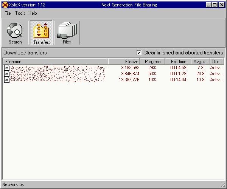The height and width of the screenshot is (189, 227).
Task: Close the XoloX window
Action: (221, 5)
